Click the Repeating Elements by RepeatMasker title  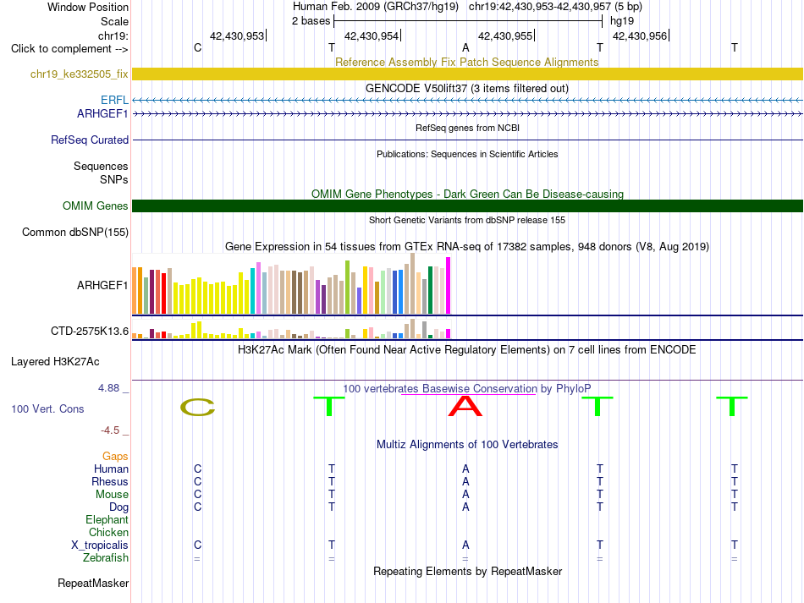pos(467,571)
